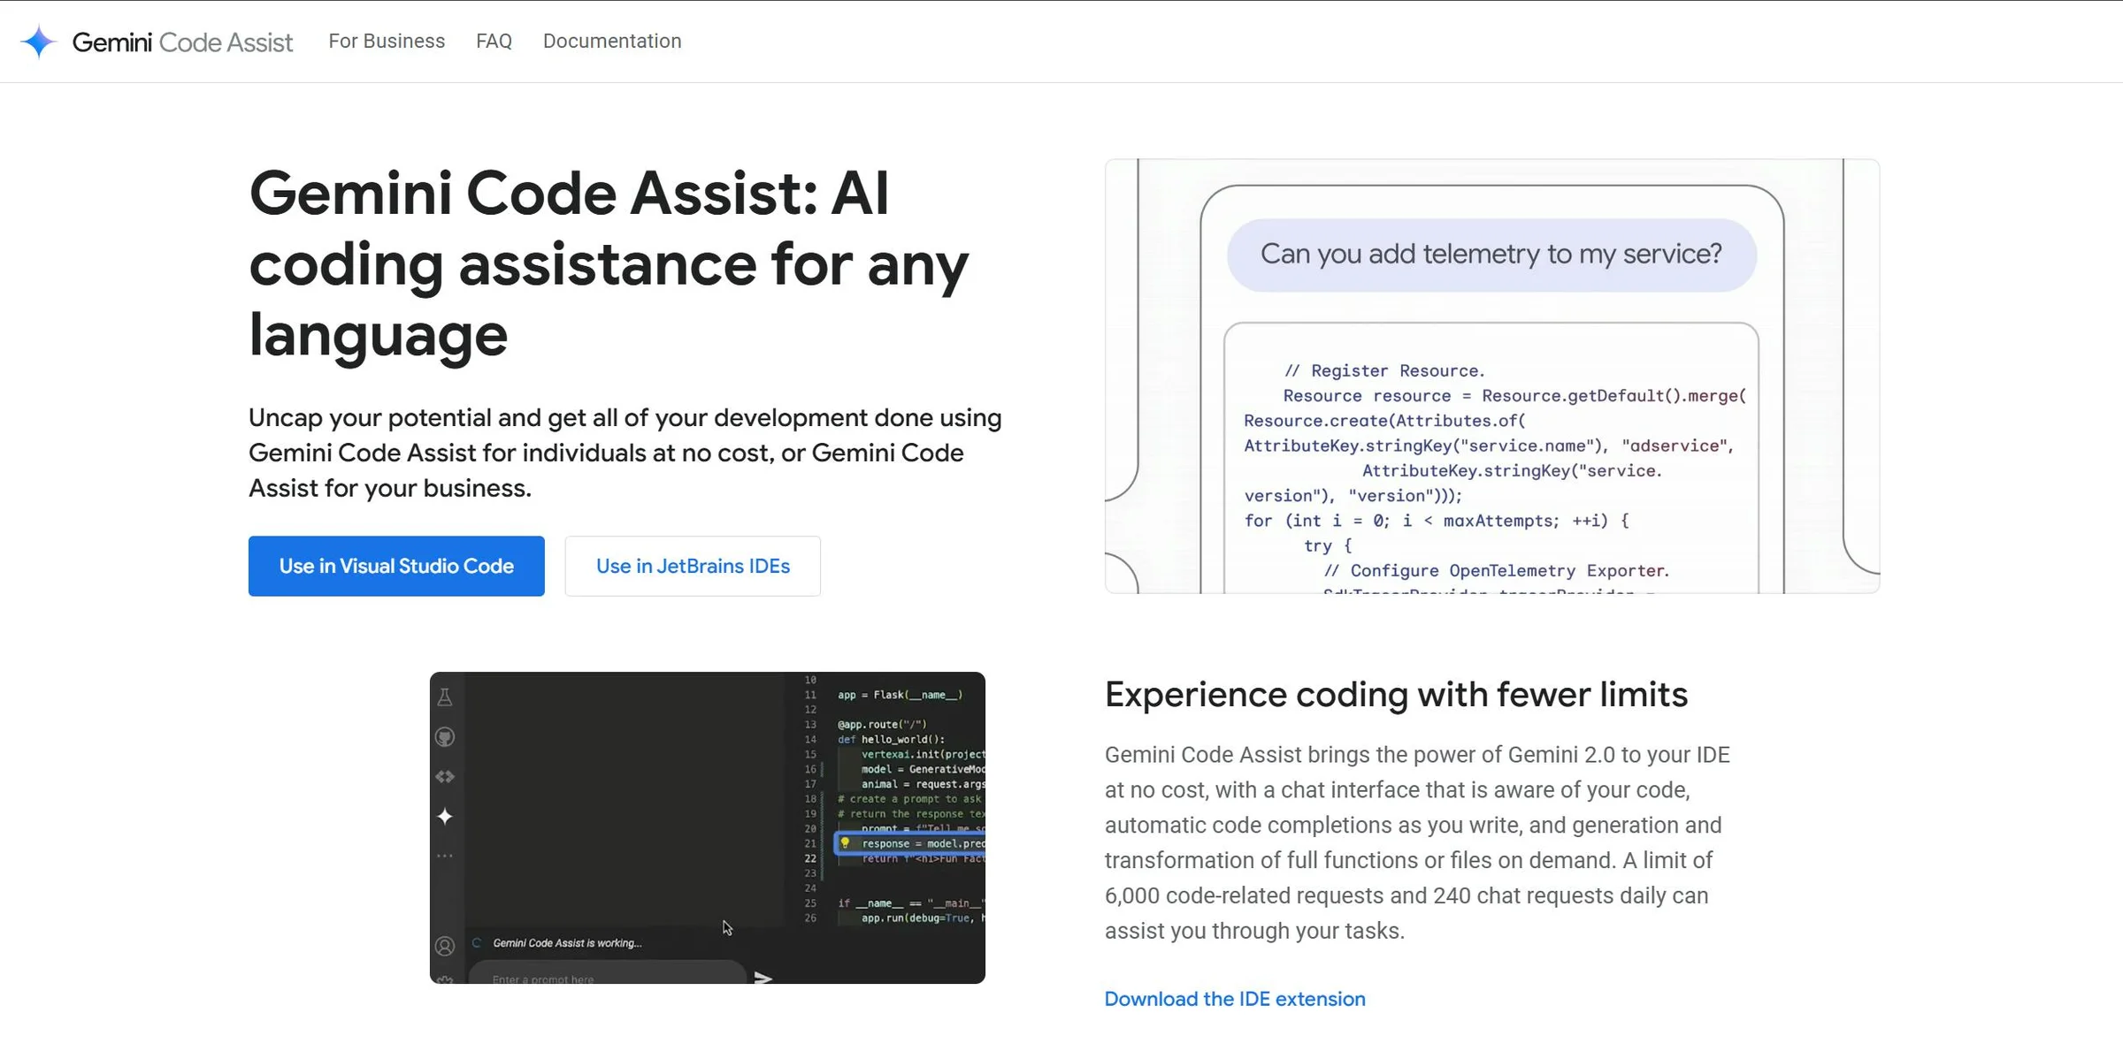This screenshot has height=1051, width=2123.
Task: Click the 'app = Flask(__name__)' code line
Action: [x=900, y=695]
